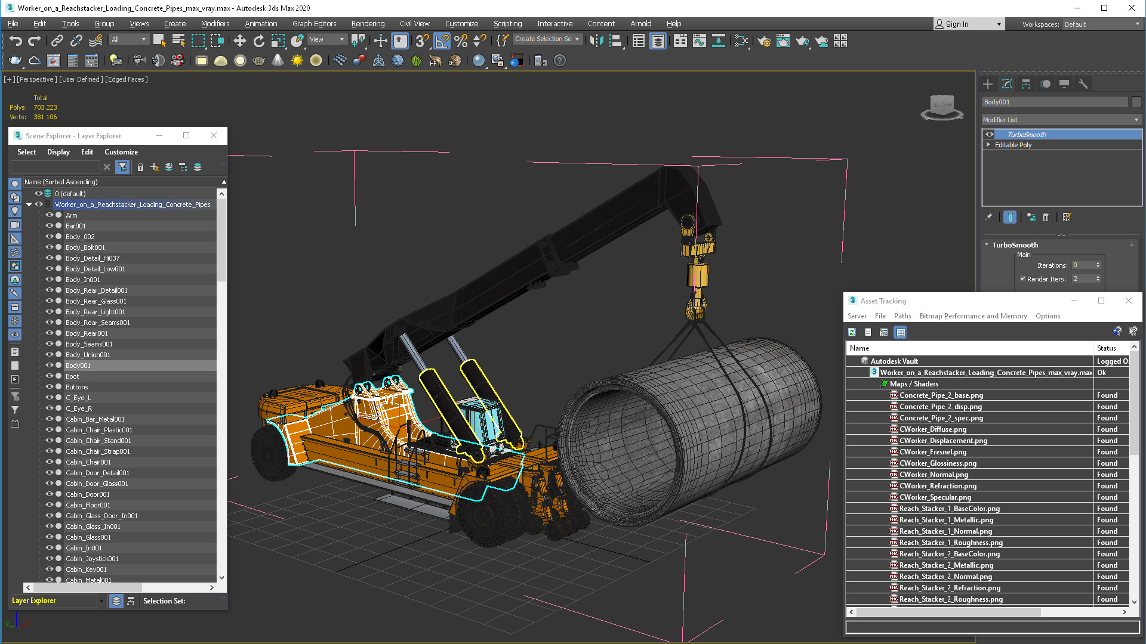The image size is (1146, 644).
Task: Click help question mark icon in toolbar
Action: pyautogui.click(x=560, y=60)
